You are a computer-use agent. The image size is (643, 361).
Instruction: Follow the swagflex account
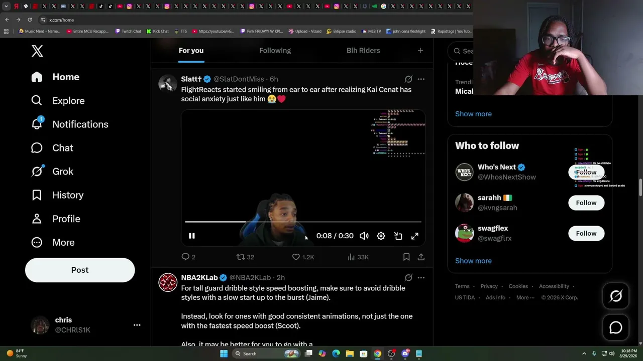point(586,233)
